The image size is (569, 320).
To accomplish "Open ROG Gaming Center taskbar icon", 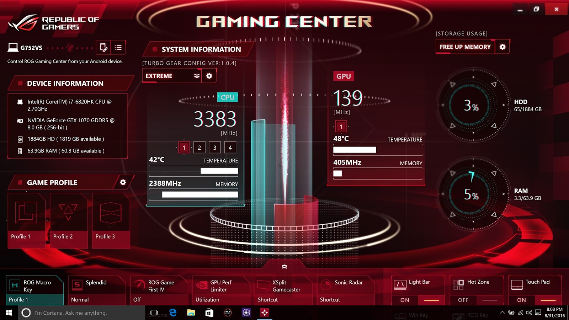I will click(x=264, y=313).
